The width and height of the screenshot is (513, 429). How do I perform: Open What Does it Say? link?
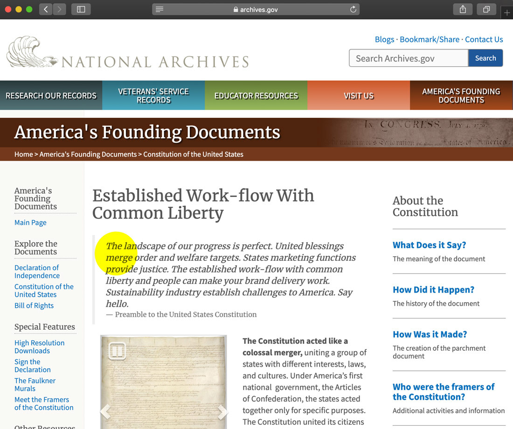(x=429, y=245)
